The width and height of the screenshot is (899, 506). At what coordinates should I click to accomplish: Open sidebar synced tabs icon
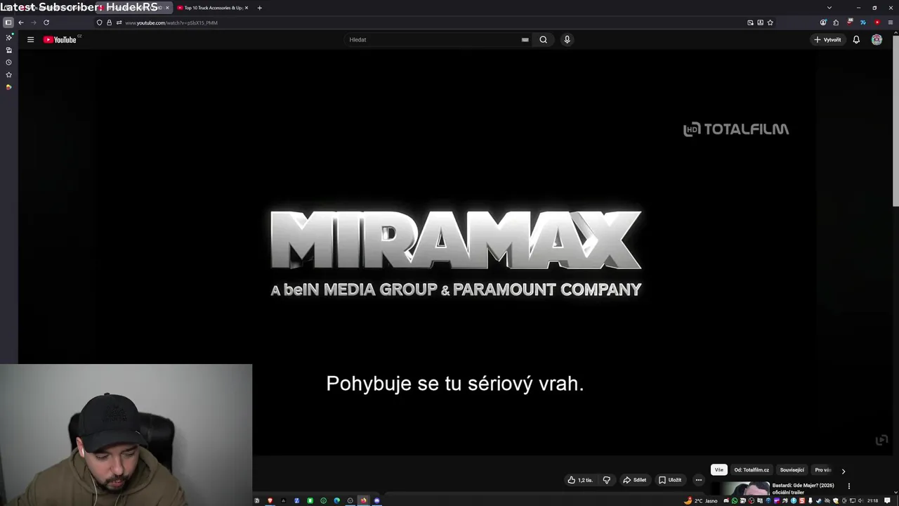pyautogui.click(x=8, y=50)
